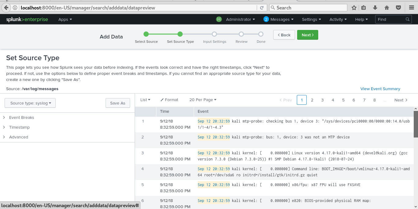Viewport: 418px width, 209px height.
Task: Open the Apps menu
Action: (x=65, y=19)
